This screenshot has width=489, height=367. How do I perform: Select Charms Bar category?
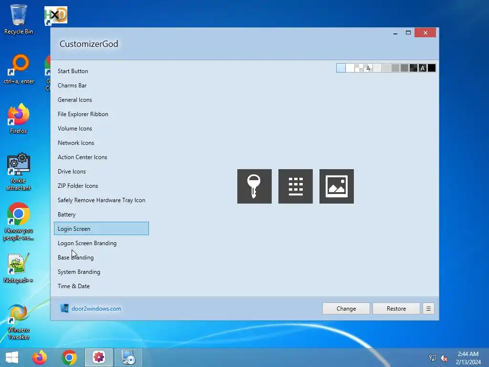101,86
